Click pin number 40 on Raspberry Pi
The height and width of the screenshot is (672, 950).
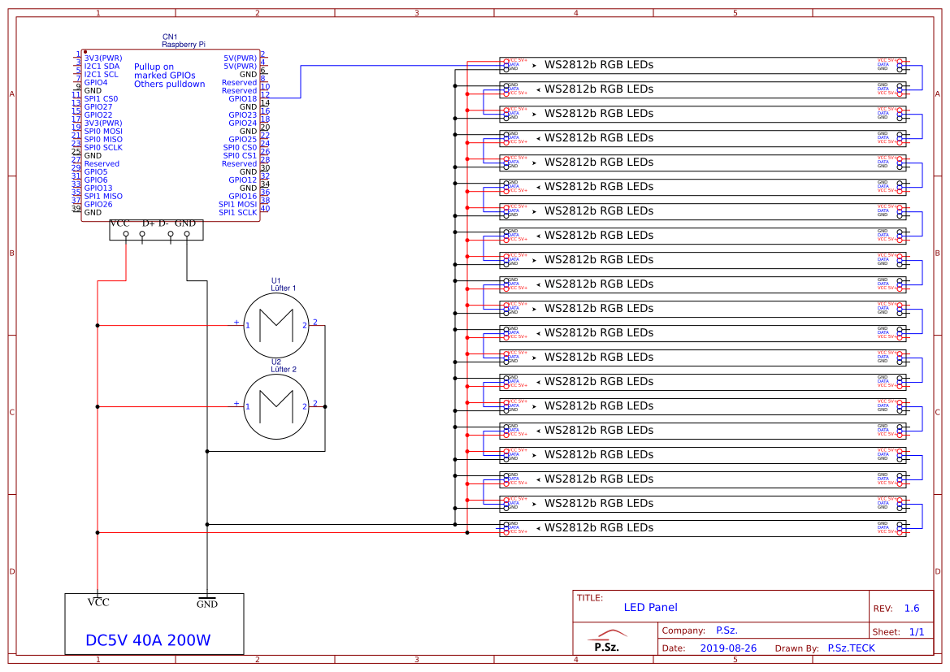pyautogui.click(x=265, y=209)
